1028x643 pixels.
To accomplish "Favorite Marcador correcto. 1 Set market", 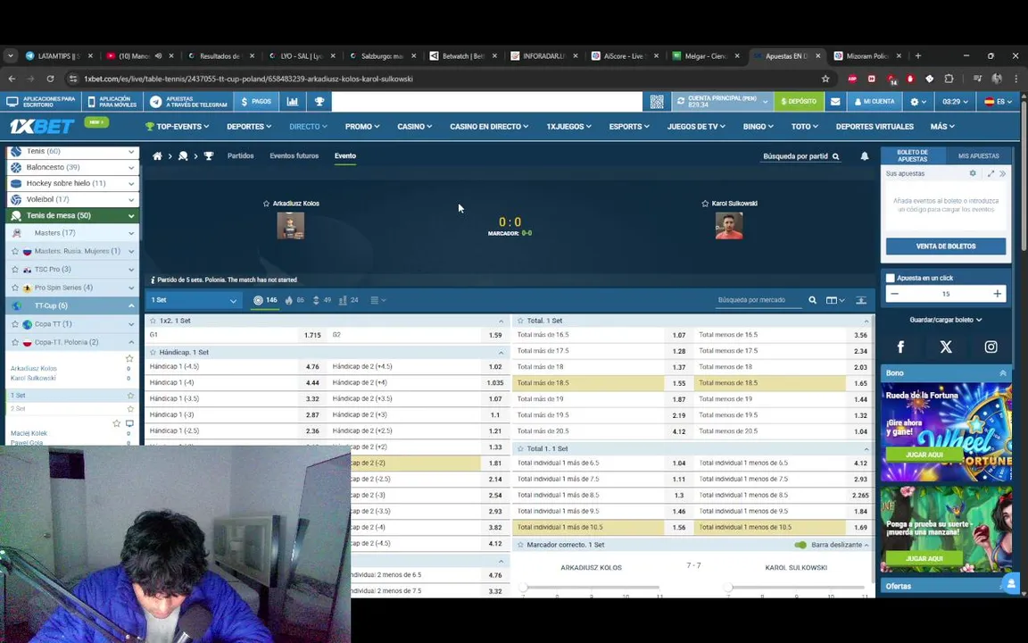I will click(520, 545).
